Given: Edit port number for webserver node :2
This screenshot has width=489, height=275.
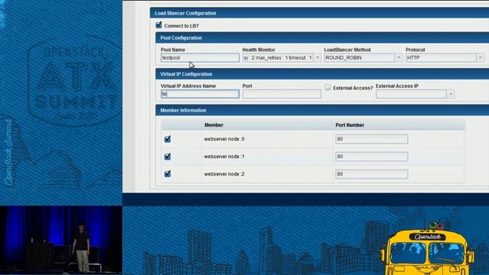Looking at the screenshot, I should [x=371, y=174].
